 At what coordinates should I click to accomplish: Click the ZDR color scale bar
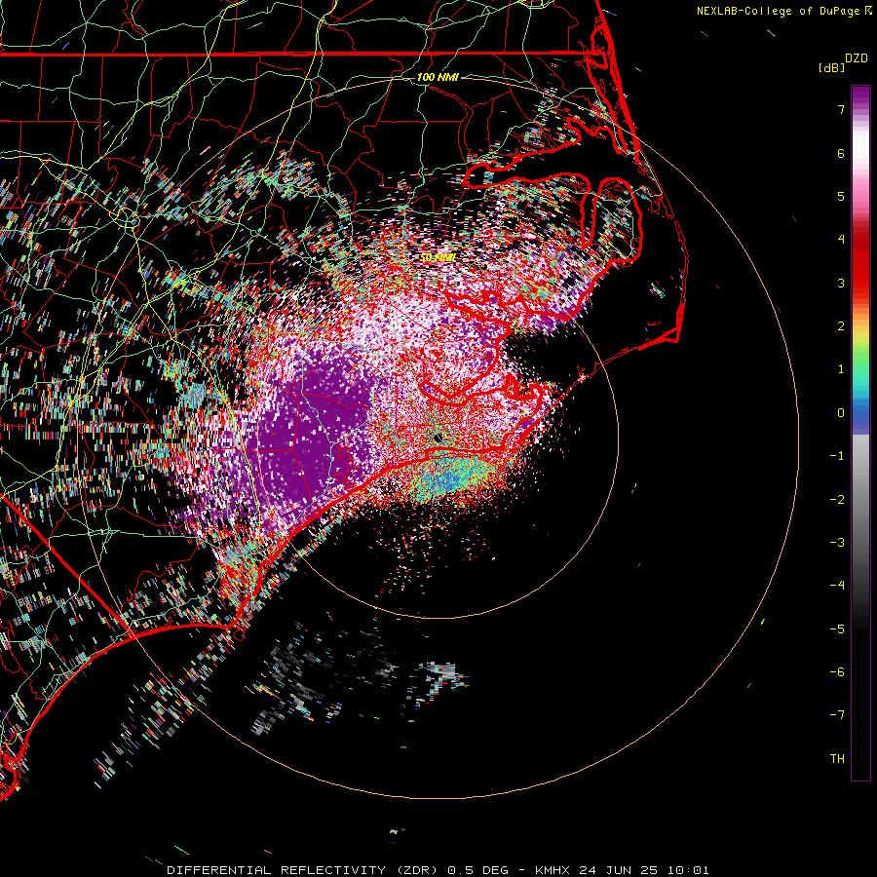860,433
